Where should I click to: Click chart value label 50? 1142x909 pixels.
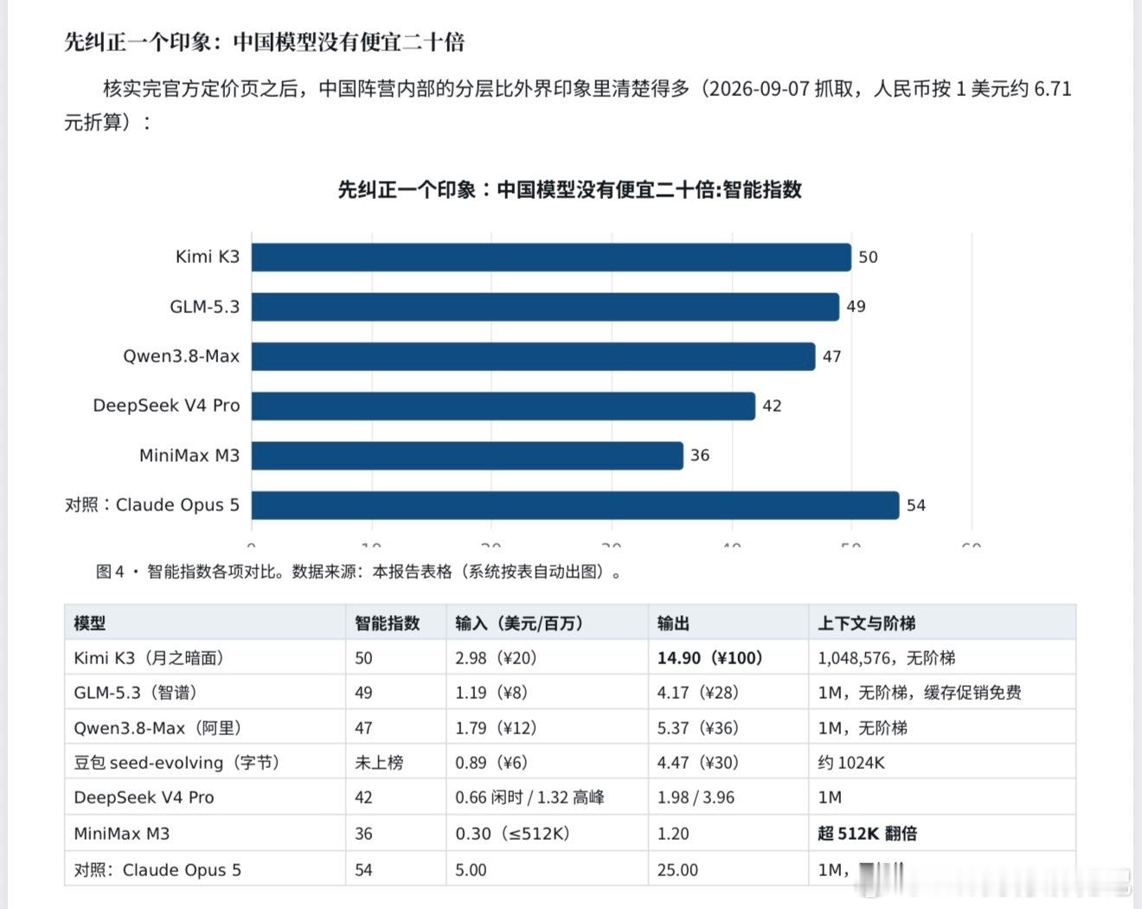[868, 257]
